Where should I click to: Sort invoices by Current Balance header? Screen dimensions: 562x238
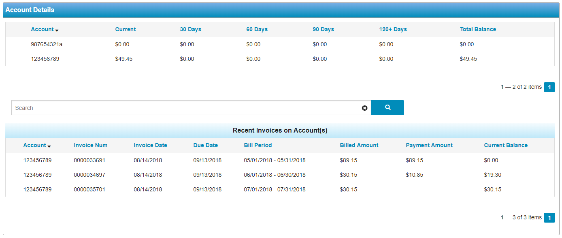point(506,145)
